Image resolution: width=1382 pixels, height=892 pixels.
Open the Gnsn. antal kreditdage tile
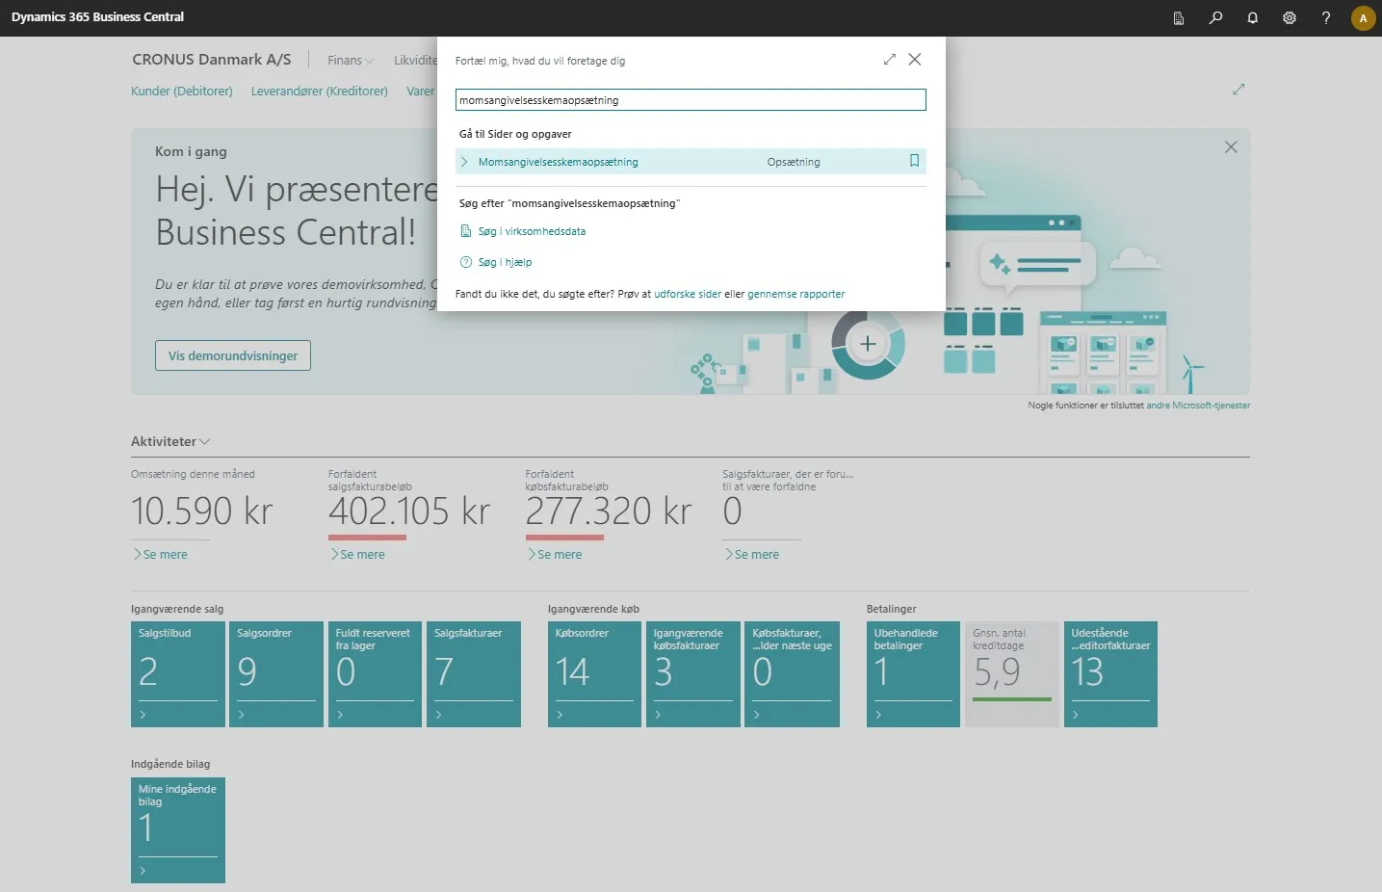coord(1012,674)
